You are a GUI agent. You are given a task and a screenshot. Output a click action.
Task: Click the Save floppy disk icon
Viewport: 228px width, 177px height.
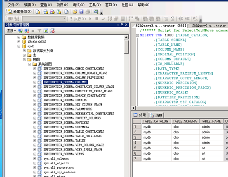(x=81, y=12)
